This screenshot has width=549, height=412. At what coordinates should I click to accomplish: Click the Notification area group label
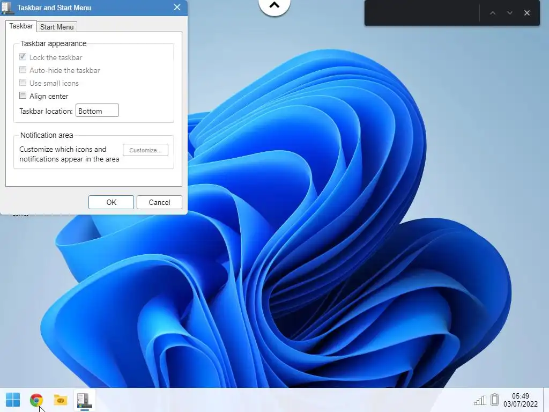[47, 135]
